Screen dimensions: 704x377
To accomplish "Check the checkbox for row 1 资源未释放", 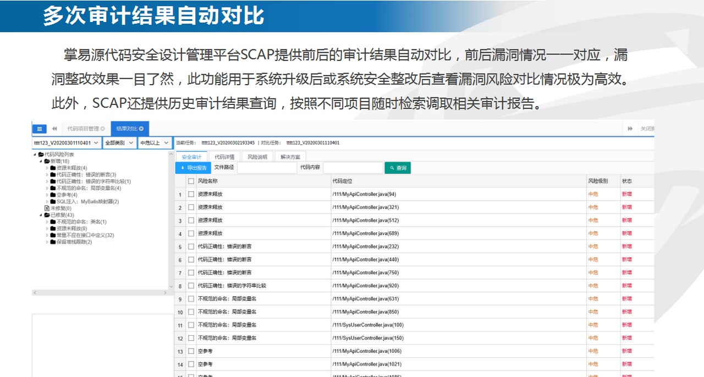I will coord(191,194).
